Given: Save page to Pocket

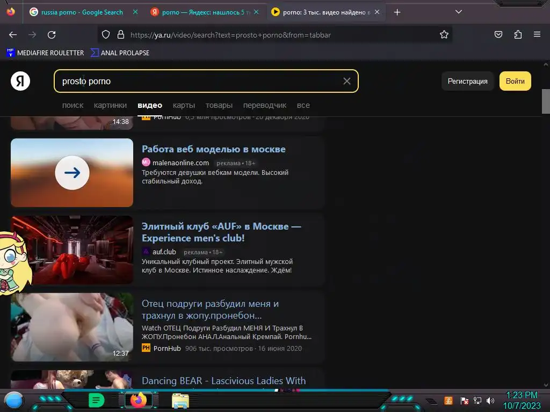Looking at the screenshot, I should tap(498, 35).
